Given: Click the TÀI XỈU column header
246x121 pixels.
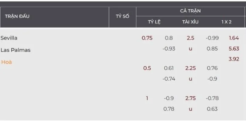Looking at the screenshot, I should click(x=190, y=22).
